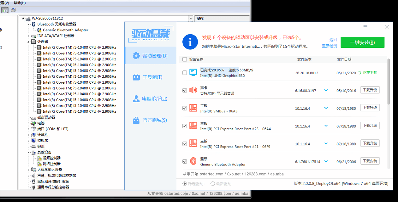Uncheck the 蓝牙 Generic Bluetooth Adapter checkbox
The height and width of the screenshot is (202, 398).
[185, 161]
